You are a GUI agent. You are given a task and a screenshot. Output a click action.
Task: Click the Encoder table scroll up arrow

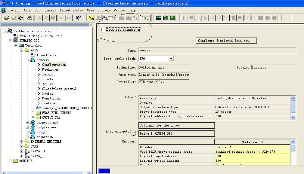click(293, 142)
